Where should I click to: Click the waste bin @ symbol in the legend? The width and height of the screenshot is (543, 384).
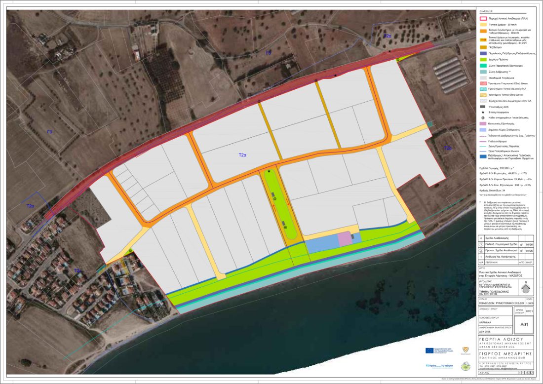[x=482, y=118]
